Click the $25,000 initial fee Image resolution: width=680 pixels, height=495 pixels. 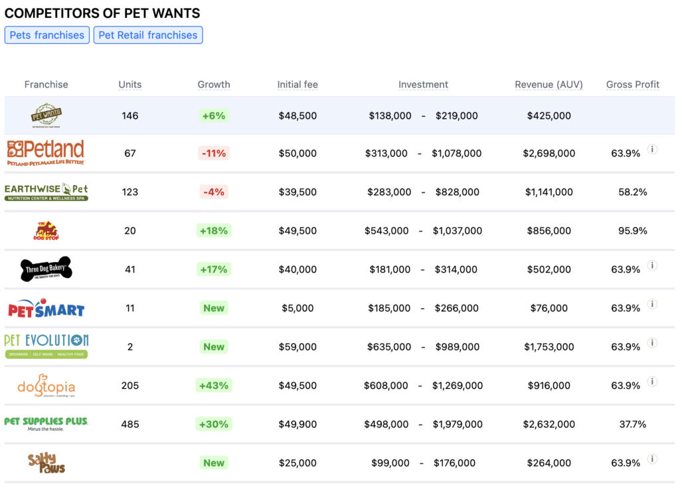pyautogui.click(x=297, y=463)
